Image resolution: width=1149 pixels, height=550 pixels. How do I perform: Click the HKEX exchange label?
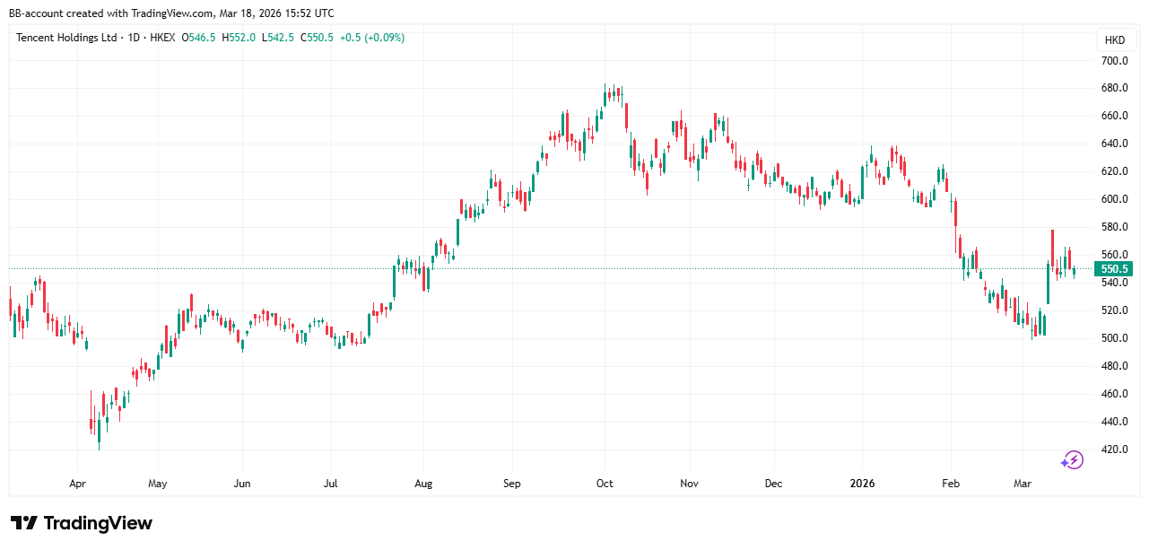[161, 38]
